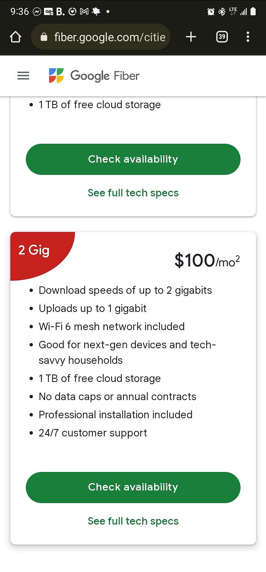This screenshot has height=572, width=266.
Task: Open See full tech specs for 2 Gig
Action: coord(133,521)
